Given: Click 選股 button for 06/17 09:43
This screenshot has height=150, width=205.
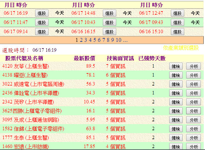Looking at the screenshot, I should pos(178,22).
